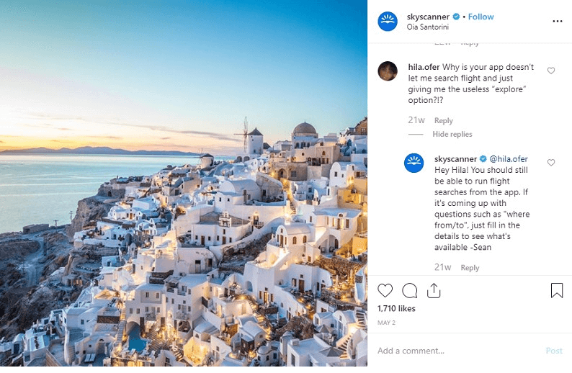Open comments via the speech bubble icon

coord(410,291)
